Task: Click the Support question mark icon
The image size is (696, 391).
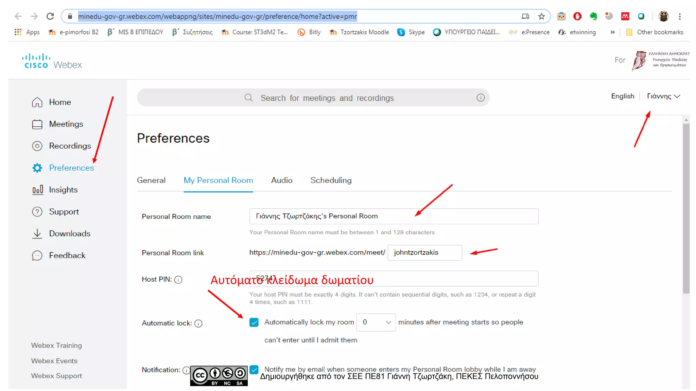Action: [37, 212]
